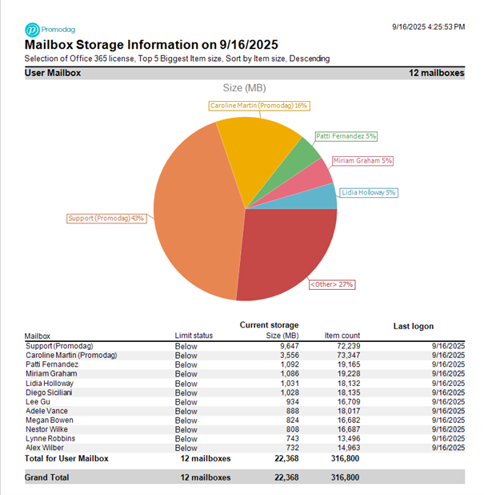The height and width of the screenshot is (495, 484).
Task: Click the item count '72,239'
Action: tap(349, 346)
